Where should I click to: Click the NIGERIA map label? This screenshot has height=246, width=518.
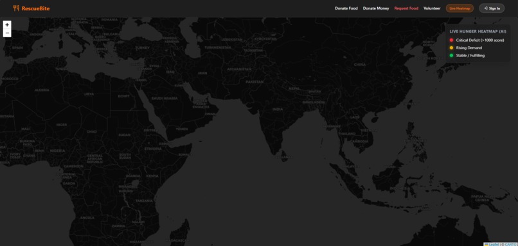(57, 151)
